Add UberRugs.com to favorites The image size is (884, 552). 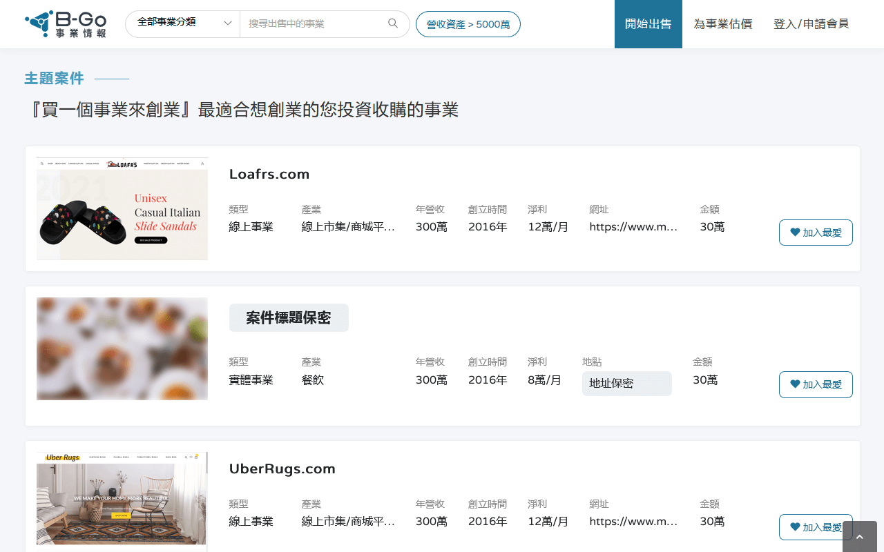click(x=816, y=527)
